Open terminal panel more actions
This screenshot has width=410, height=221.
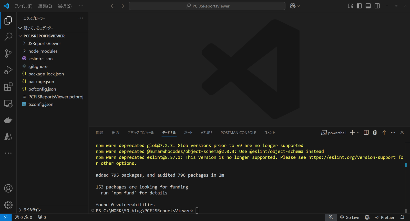point(393,133)
